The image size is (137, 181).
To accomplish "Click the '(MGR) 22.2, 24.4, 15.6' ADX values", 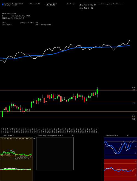I will pyautogui.click(x=29, y=22).
